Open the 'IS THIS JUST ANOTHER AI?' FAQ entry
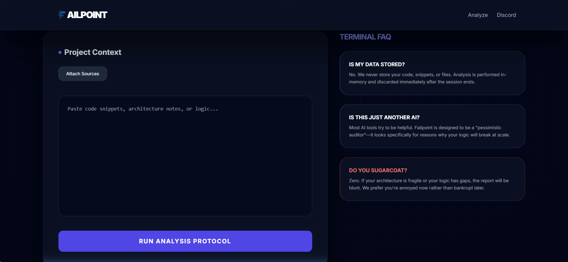The image size is (568, 262). 432,126
